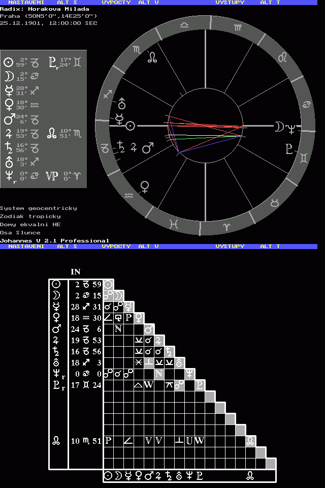
Task: Select the Pluto glyph inside the chart wheel
Action: point(289,149)
